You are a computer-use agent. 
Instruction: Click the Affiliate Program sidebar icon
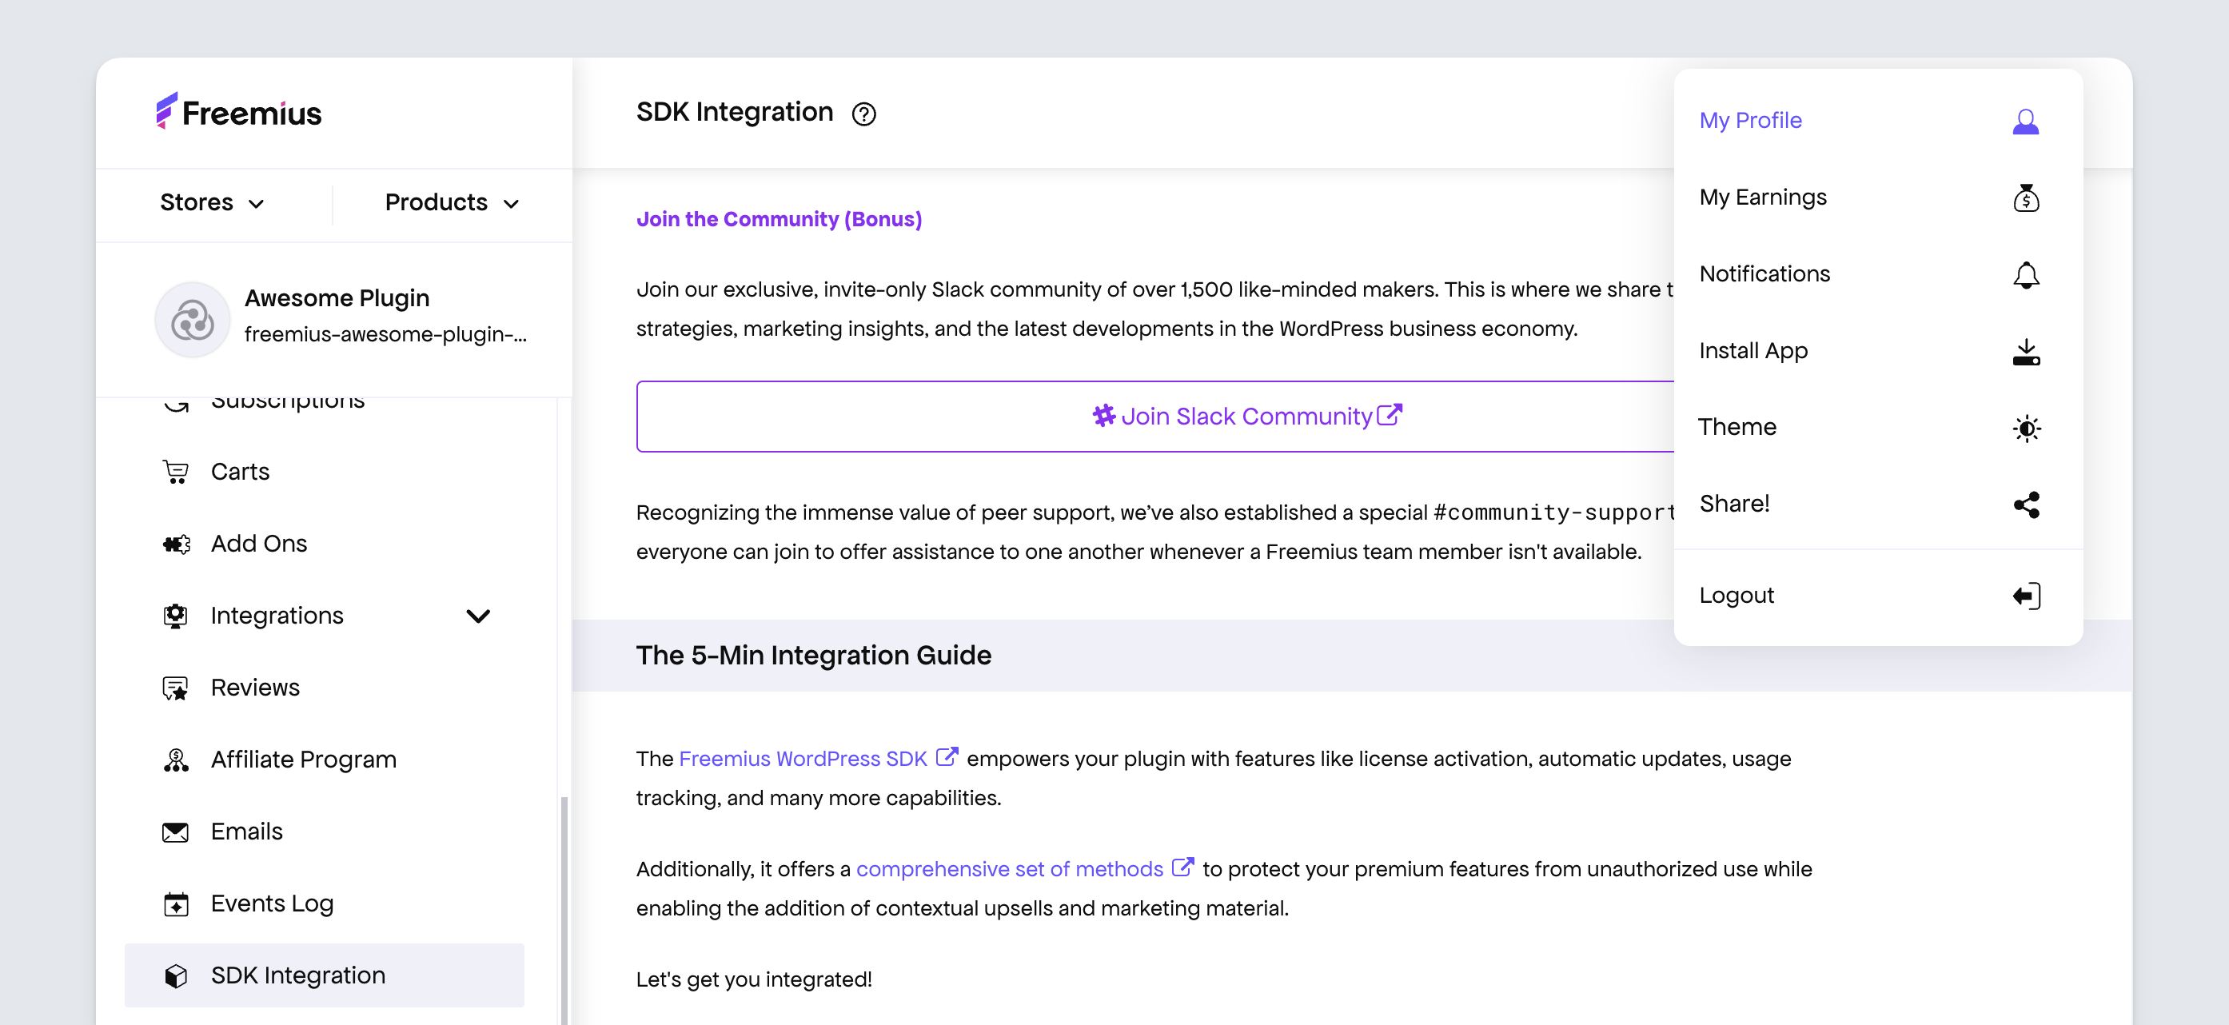click(175, 759)
